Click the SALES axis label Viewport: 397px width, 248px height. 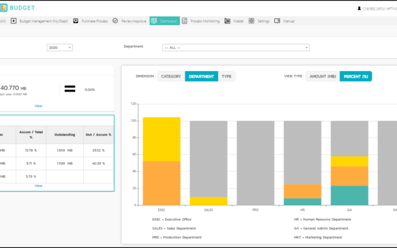(209, 210)
